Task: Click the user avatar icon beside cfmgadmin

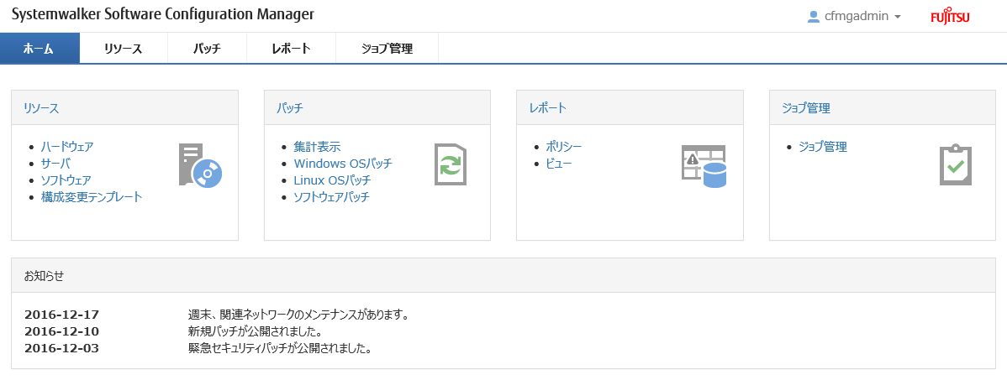Action: point(814,17)
